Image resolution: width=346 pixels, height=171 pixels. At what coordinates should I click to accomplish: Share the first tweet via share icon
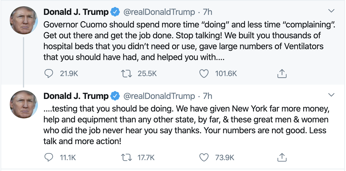point(282,74)
